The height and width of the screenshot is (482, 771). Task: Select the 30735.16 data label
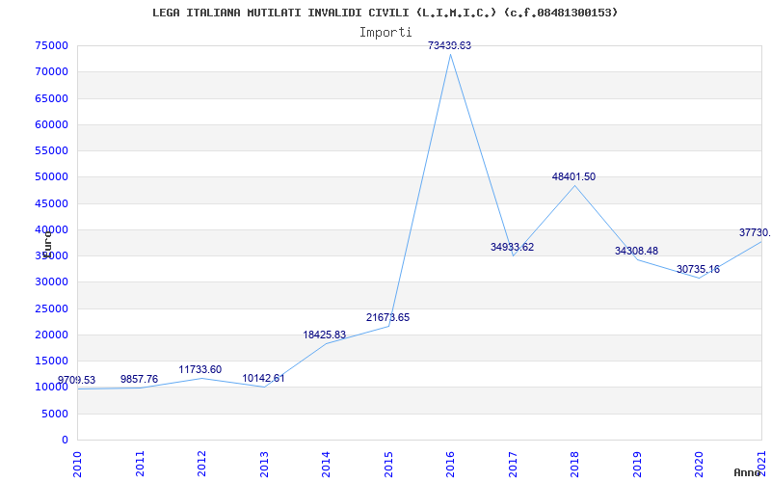point(698,270)
